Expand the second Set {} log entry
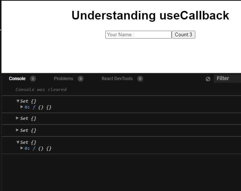 (17, 118)
